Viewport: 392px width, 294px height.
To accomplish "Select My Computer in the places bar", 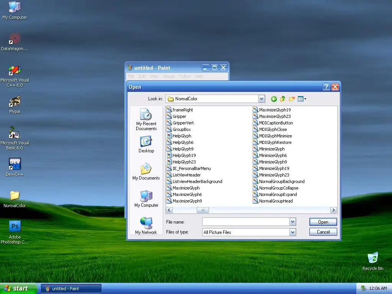I will click(x=146, y=199).
